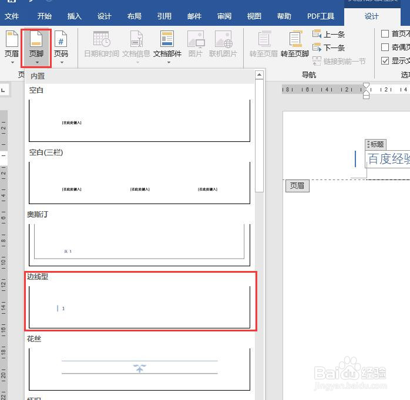Click the 百度经验 title text in header
This screenshot has width=410, height=400.
click(388, 159)
